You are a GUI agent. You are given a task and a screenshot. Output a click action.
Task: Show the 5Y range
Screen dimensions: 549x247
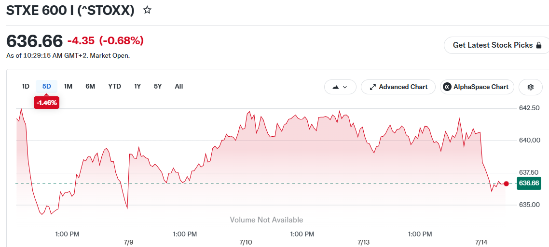[158, 86]
